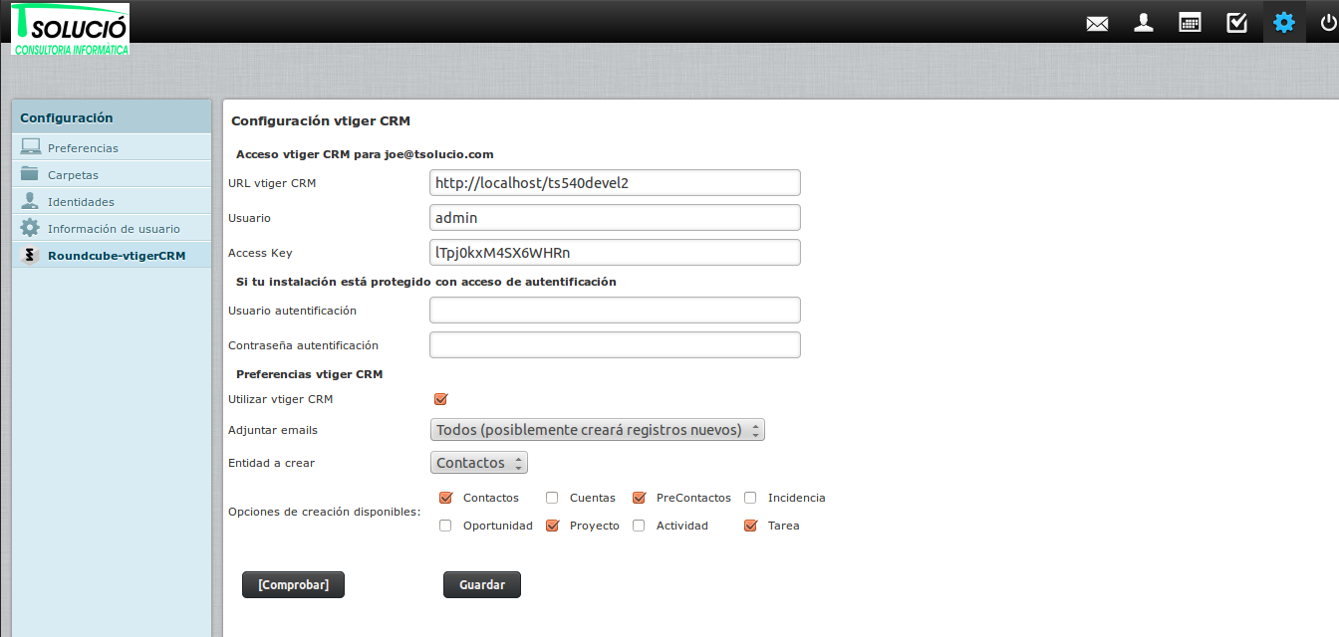Click the Roundcube-vtigerCRM sidebar icon

tap(31, 256)
